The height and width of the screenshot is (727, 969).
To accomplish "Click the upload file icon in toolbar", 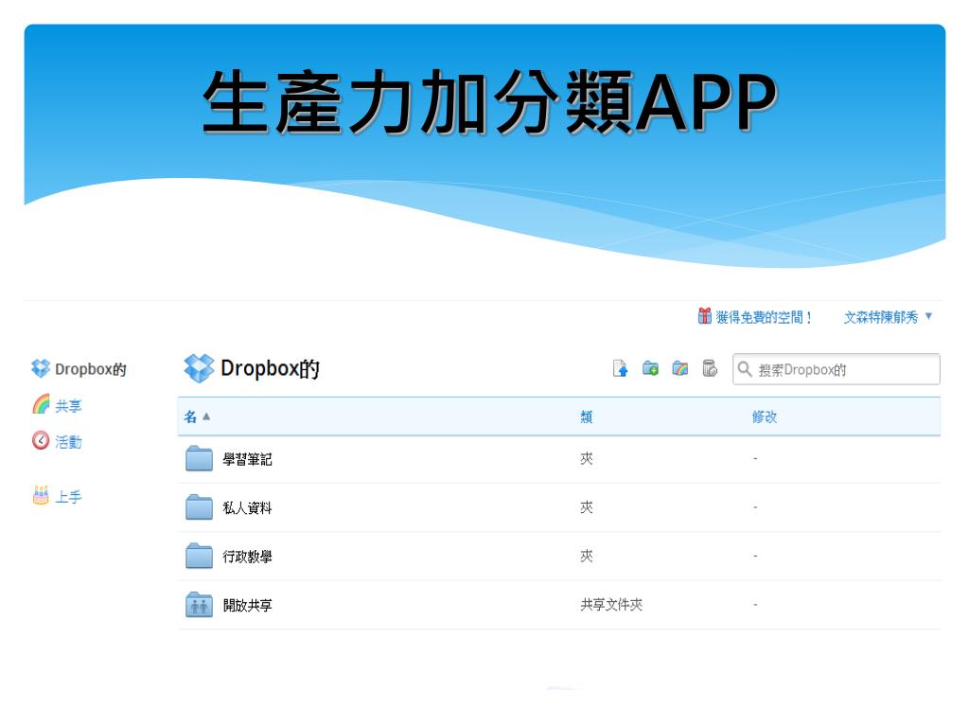I will click(x=621, y=368).
